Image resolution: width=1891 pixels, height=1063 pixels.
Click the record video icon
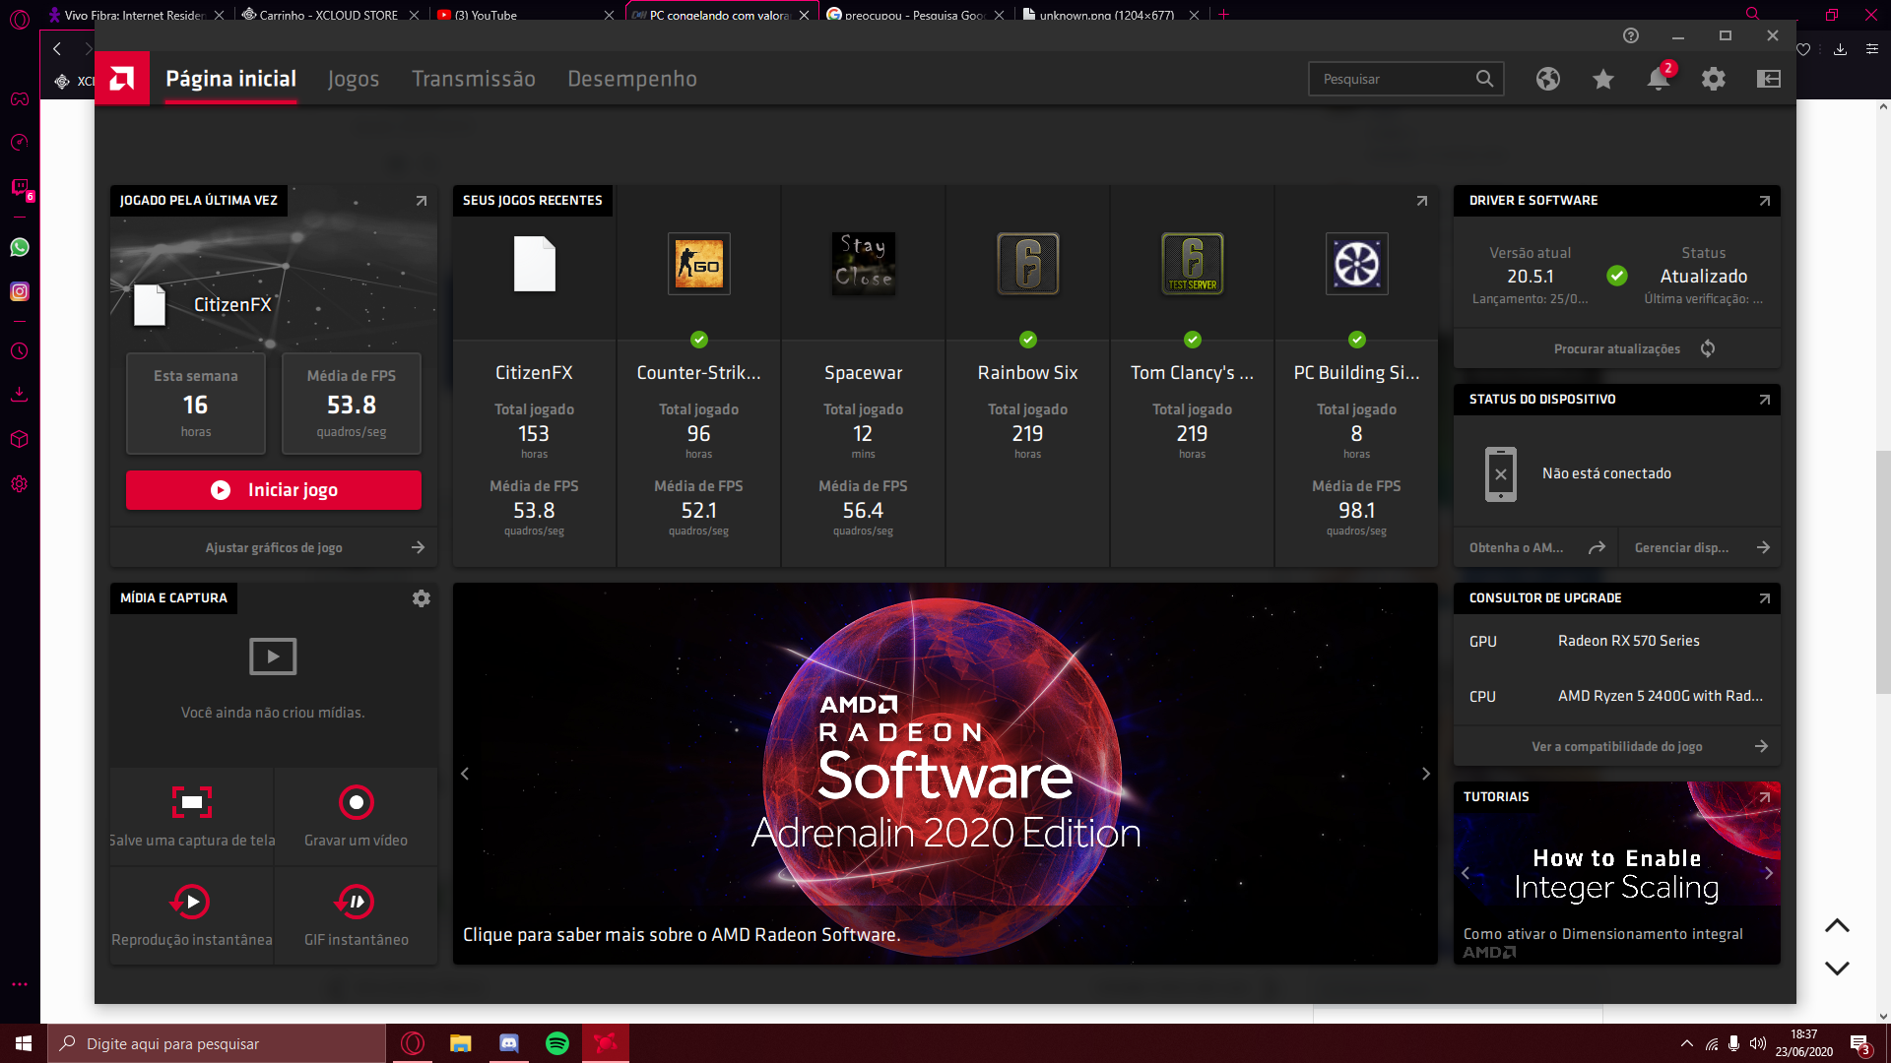[x=357, y=802]
